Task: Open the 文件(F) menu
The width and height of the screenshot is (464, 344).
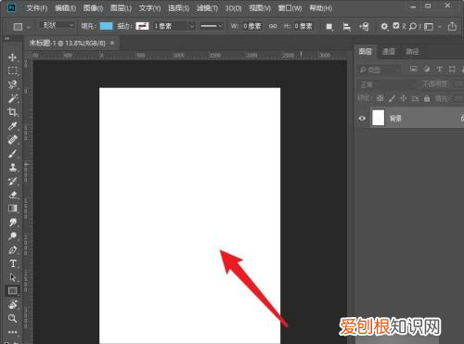Action: coord(36,8)
